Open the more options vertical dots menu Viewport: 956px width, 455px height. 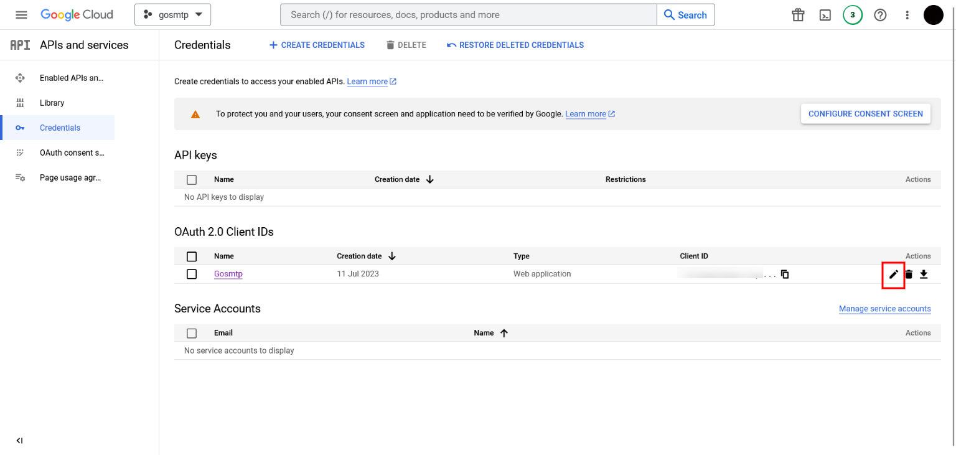pyautogui.click(x=907, y=15)
